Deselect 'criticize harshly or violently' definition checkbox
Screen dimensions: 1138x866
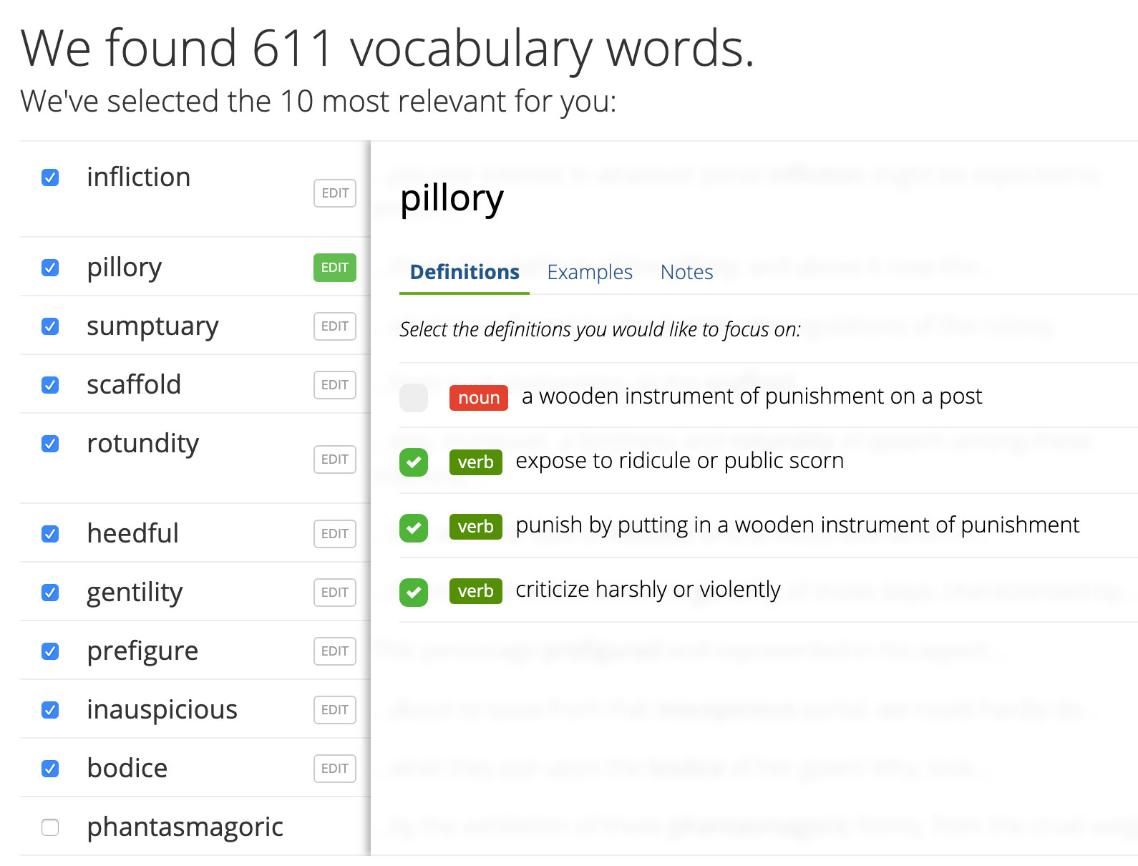click(414, 592)
